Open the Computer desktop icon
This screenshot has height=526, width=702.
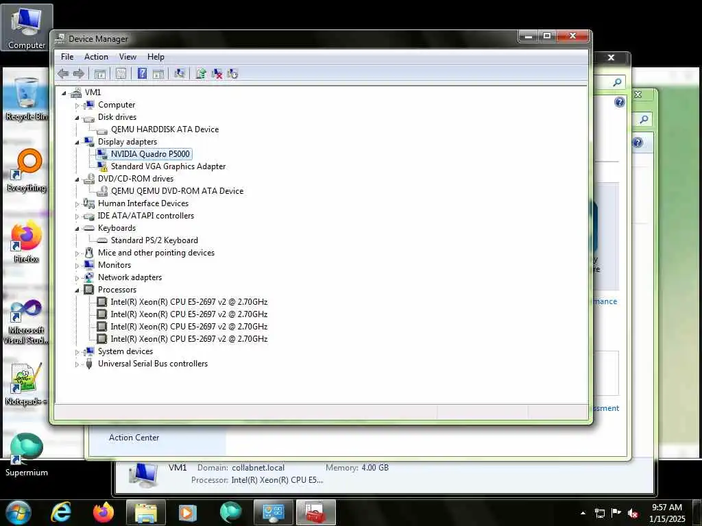[x=27, y=27]
